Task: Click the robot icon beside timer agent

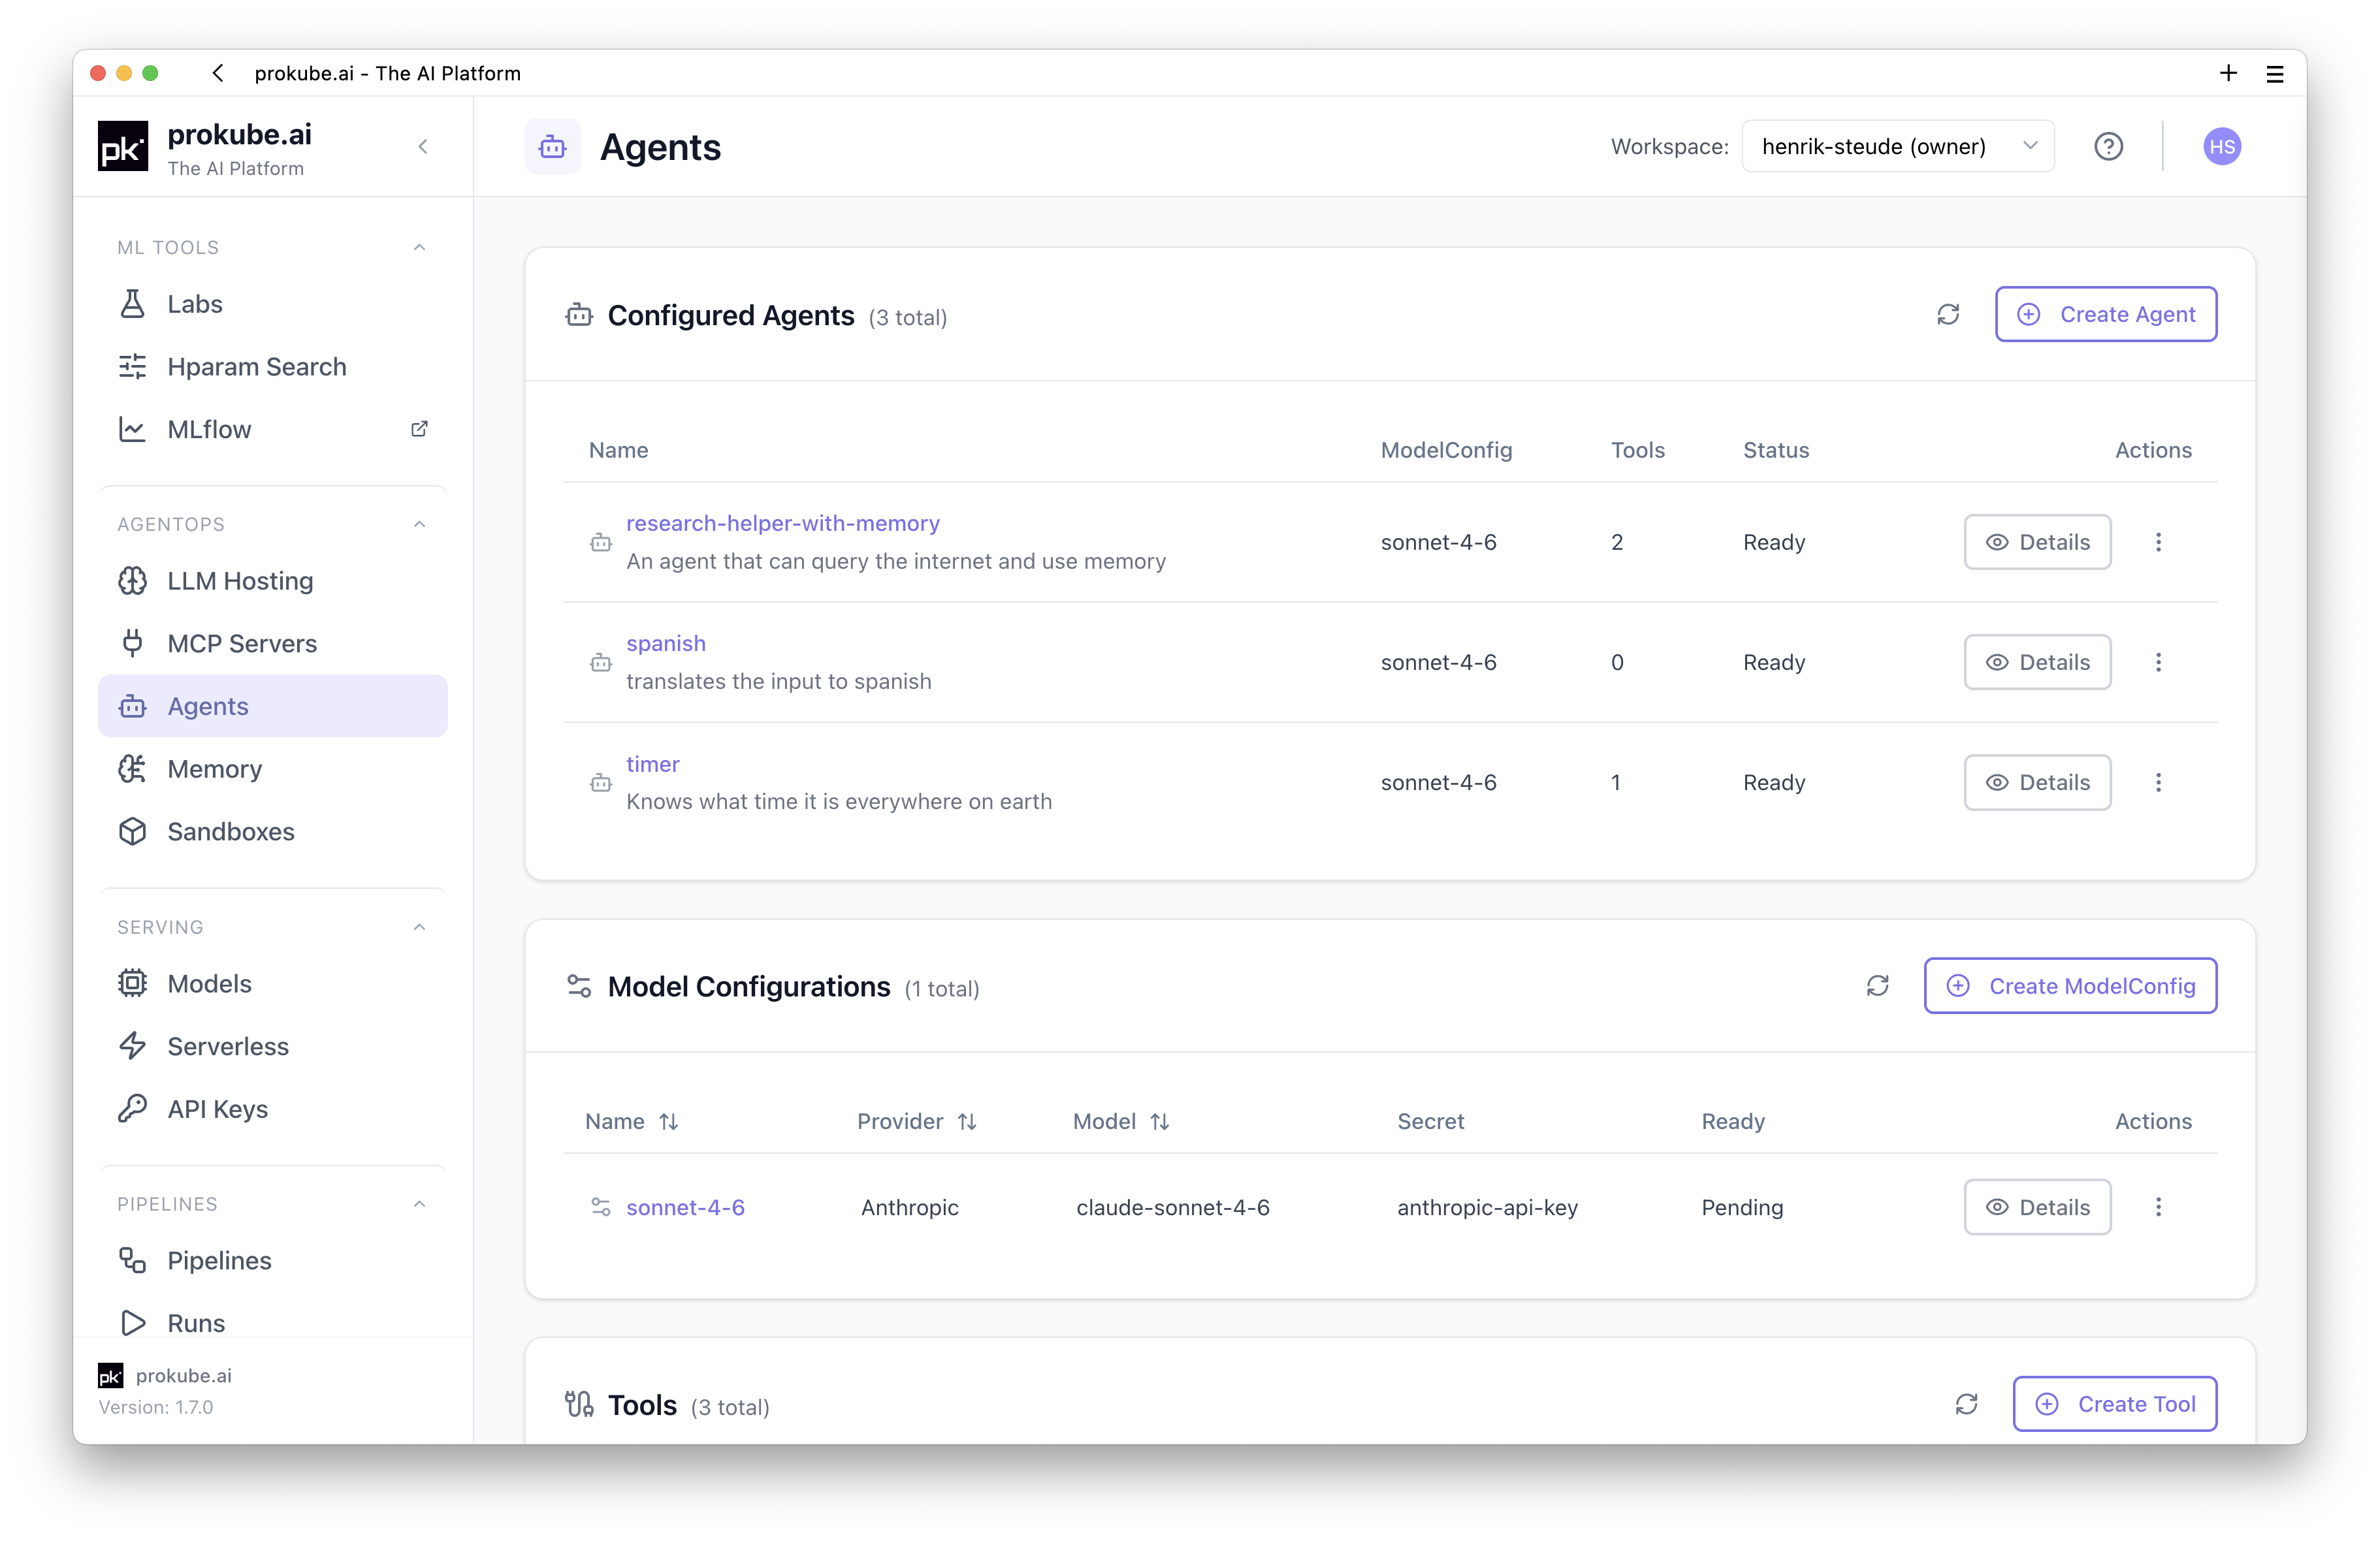Action: (600, 783)
